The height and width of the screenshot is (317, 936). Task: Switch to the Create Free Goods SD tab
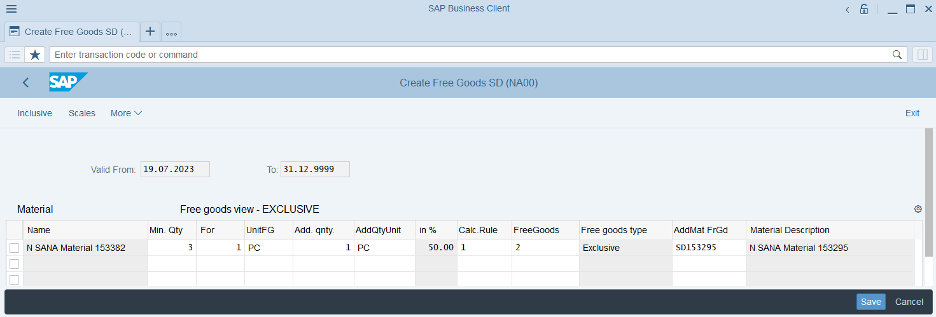pos(72,31)
